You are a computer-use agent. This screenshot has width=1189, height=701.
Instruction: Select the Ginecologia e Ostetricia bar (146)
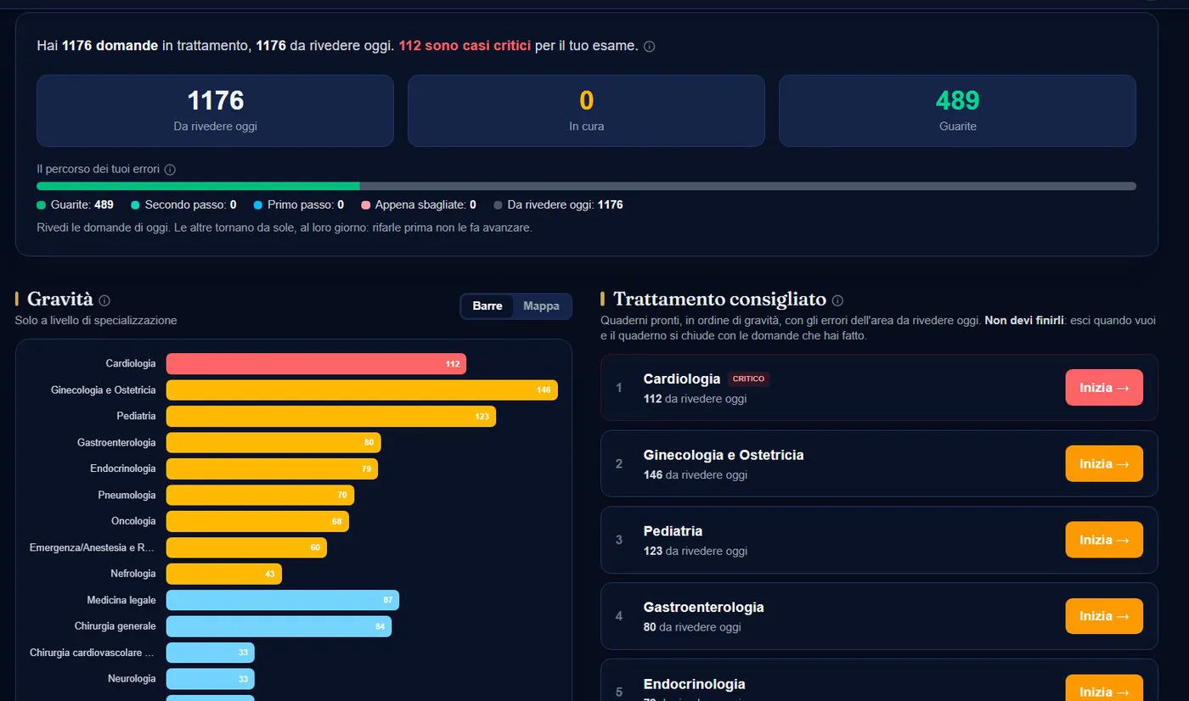tap(362, 390)
